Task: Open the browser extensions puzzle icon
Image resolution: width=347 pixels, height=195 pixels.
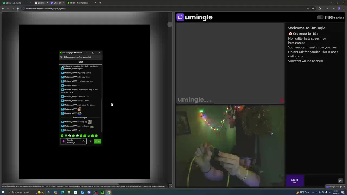Action: [320, 8]
